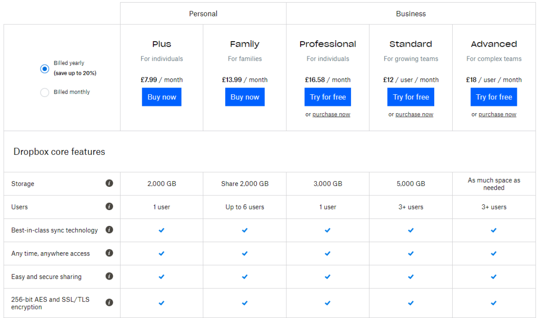Click For complex teams subtitle
This screenshot has width=539, height=318.
click(x=494, y=59)
